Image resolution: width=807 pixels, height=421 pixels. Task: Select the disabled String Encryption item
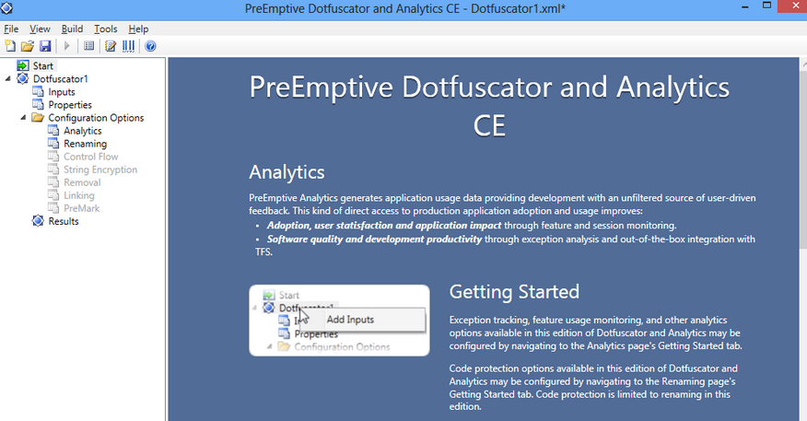tap(100, 170)
